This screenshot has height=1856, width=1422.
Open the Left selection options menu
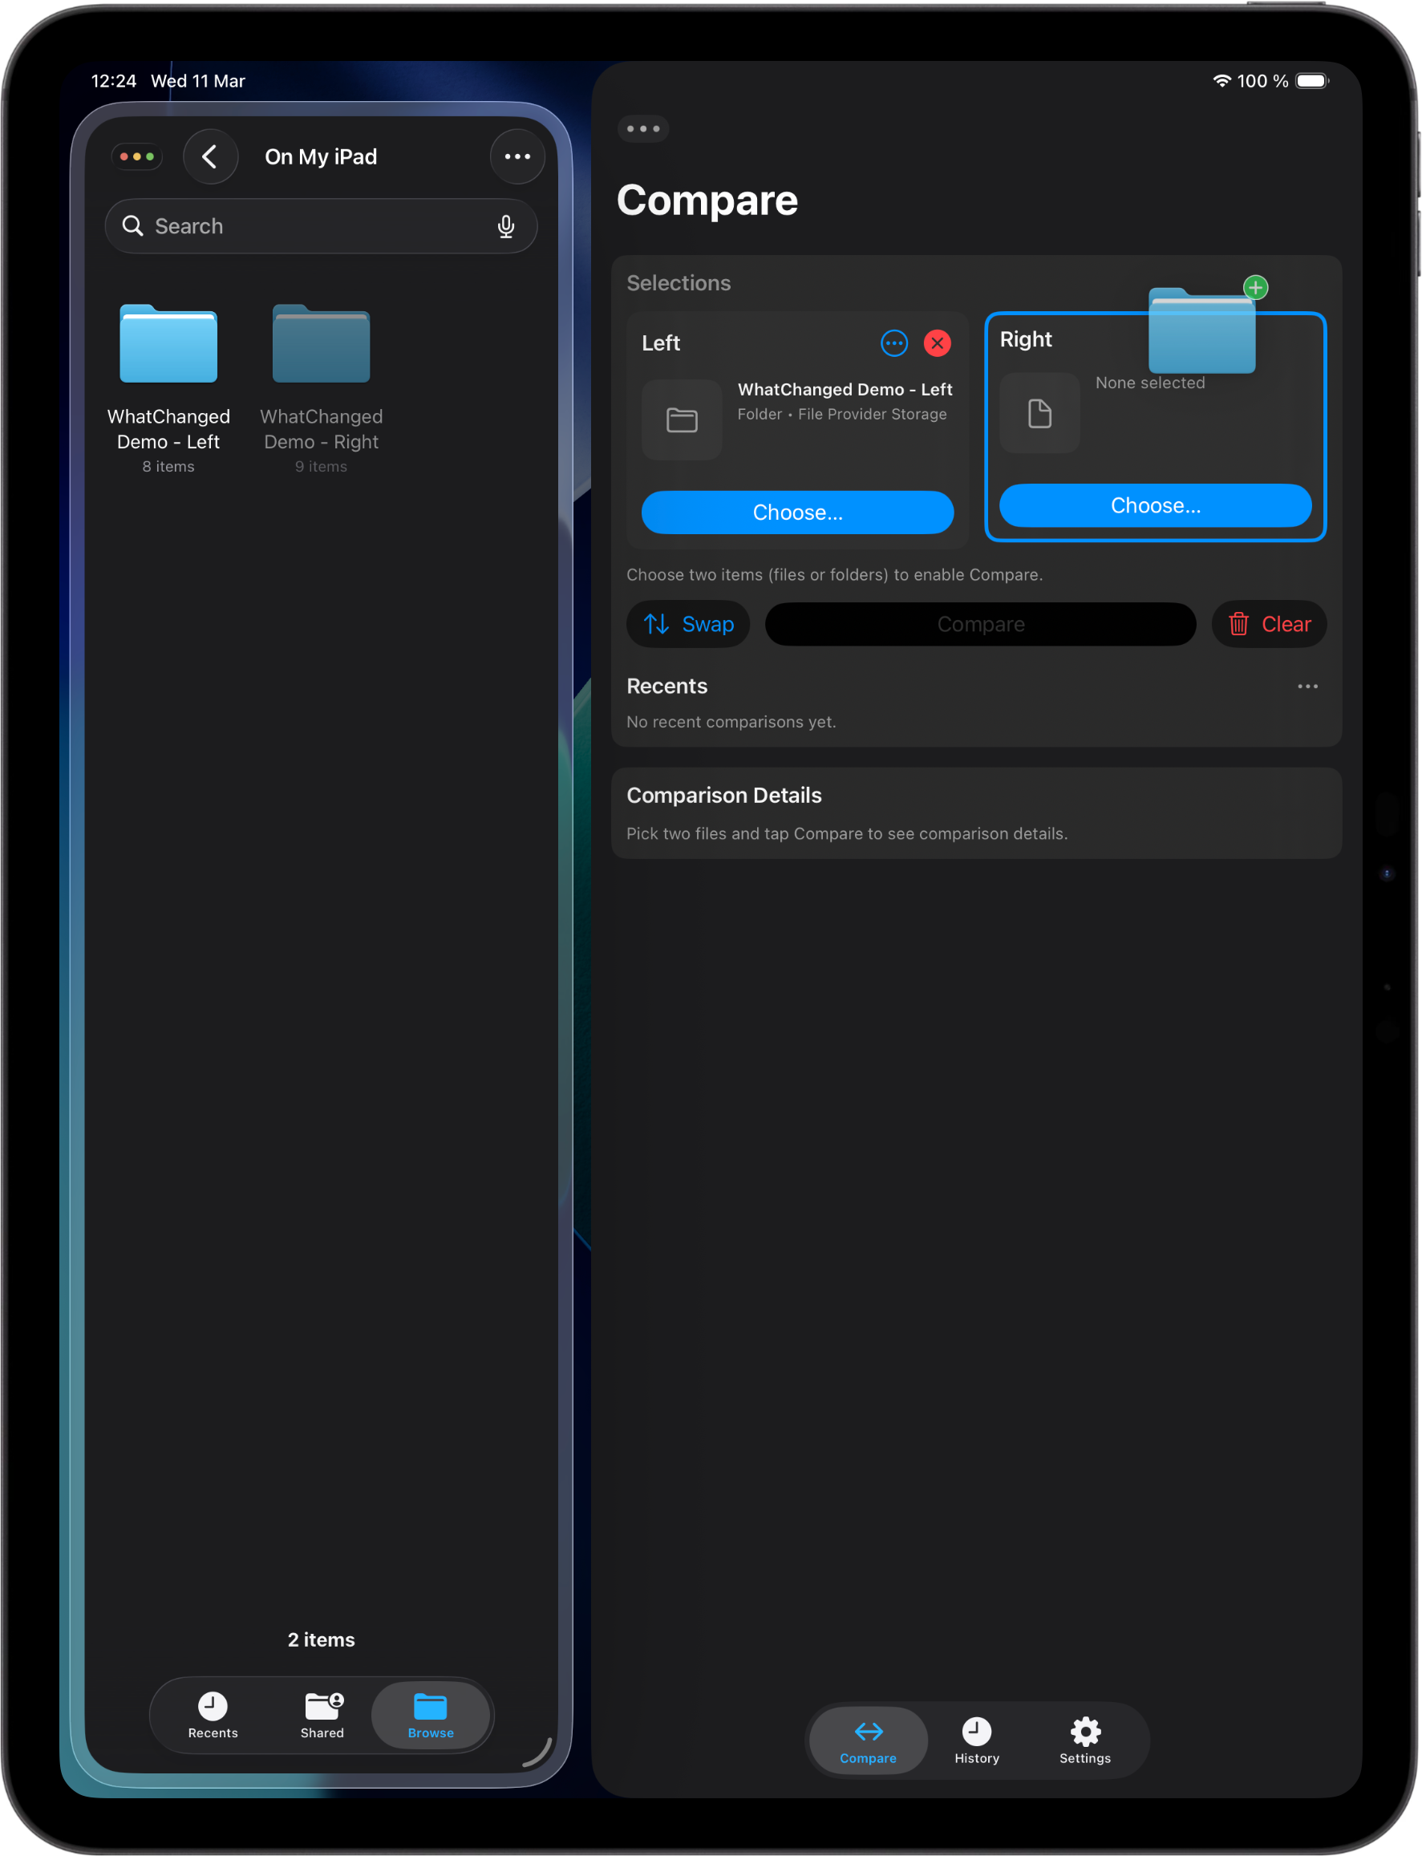[893, 342]
